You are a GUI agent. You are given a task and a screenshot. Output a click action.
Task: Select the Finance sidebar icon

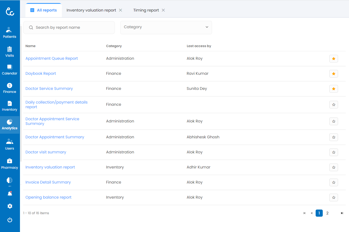coord(10,88)
